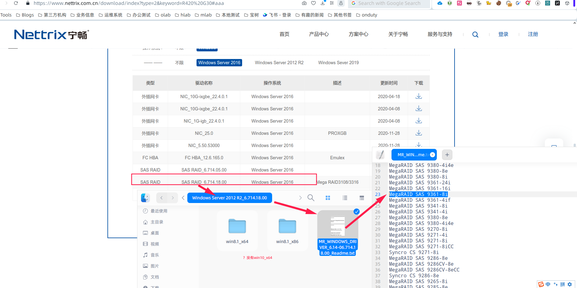Add a new tab in text editor
This screenshot has width=577, height=288.
[447, 155]
